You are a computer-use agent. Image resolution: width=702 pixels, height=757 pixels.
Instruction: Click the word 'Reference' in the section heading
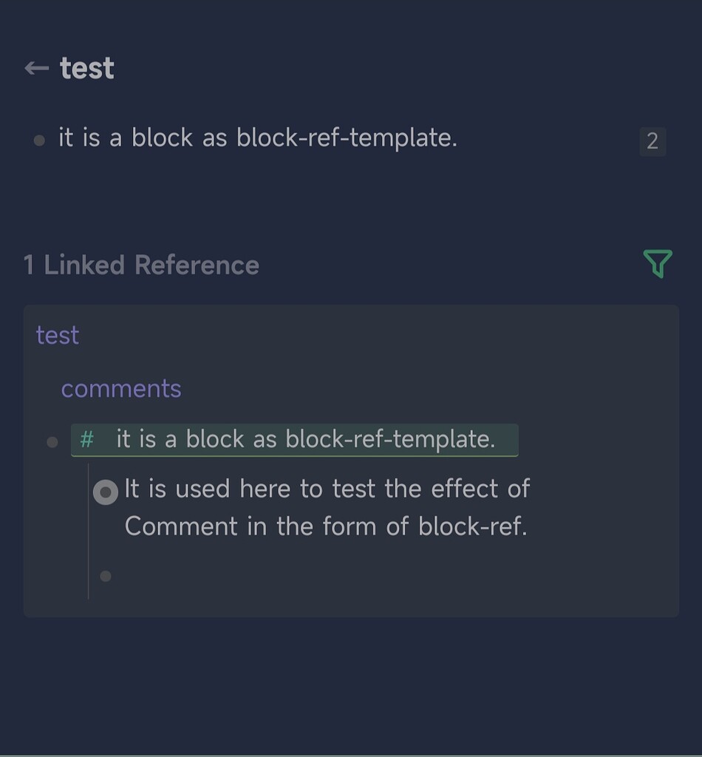point(197,265)
